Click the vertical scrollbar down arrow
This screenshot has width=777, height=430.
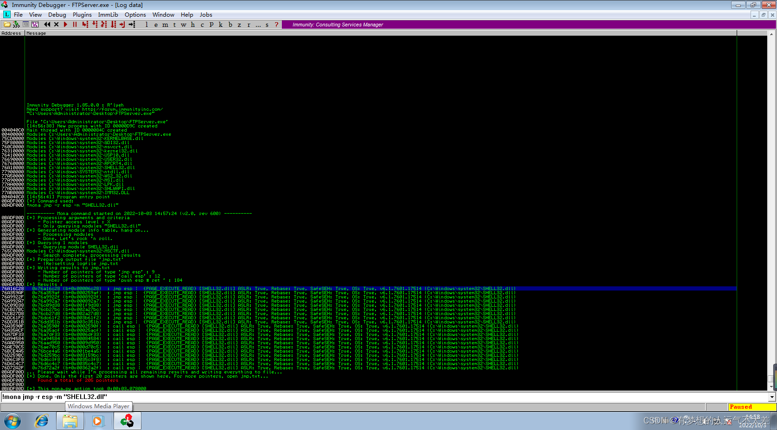772,386
